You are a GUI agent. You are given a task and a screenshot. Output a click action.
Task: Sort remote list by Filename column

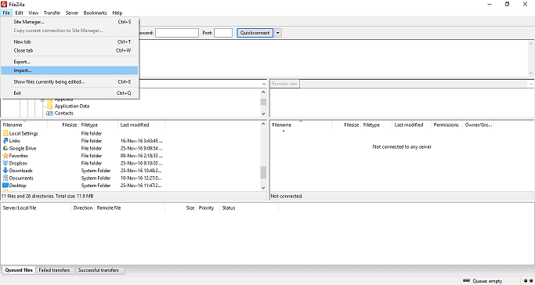[301, 125]
